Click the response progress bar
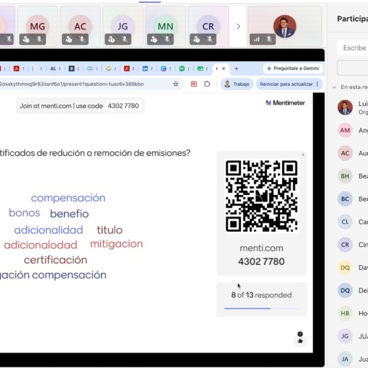The image size is (368, 368). [261, 309]
